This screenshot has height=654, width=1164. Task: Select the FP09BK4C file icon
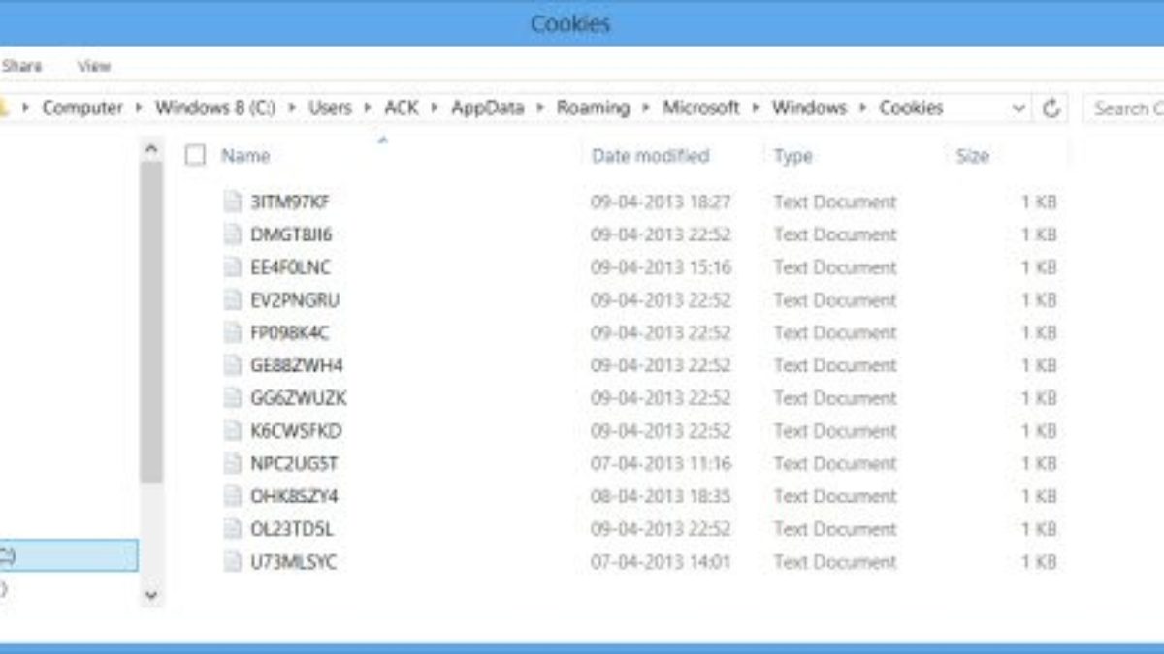click(232, 332)
